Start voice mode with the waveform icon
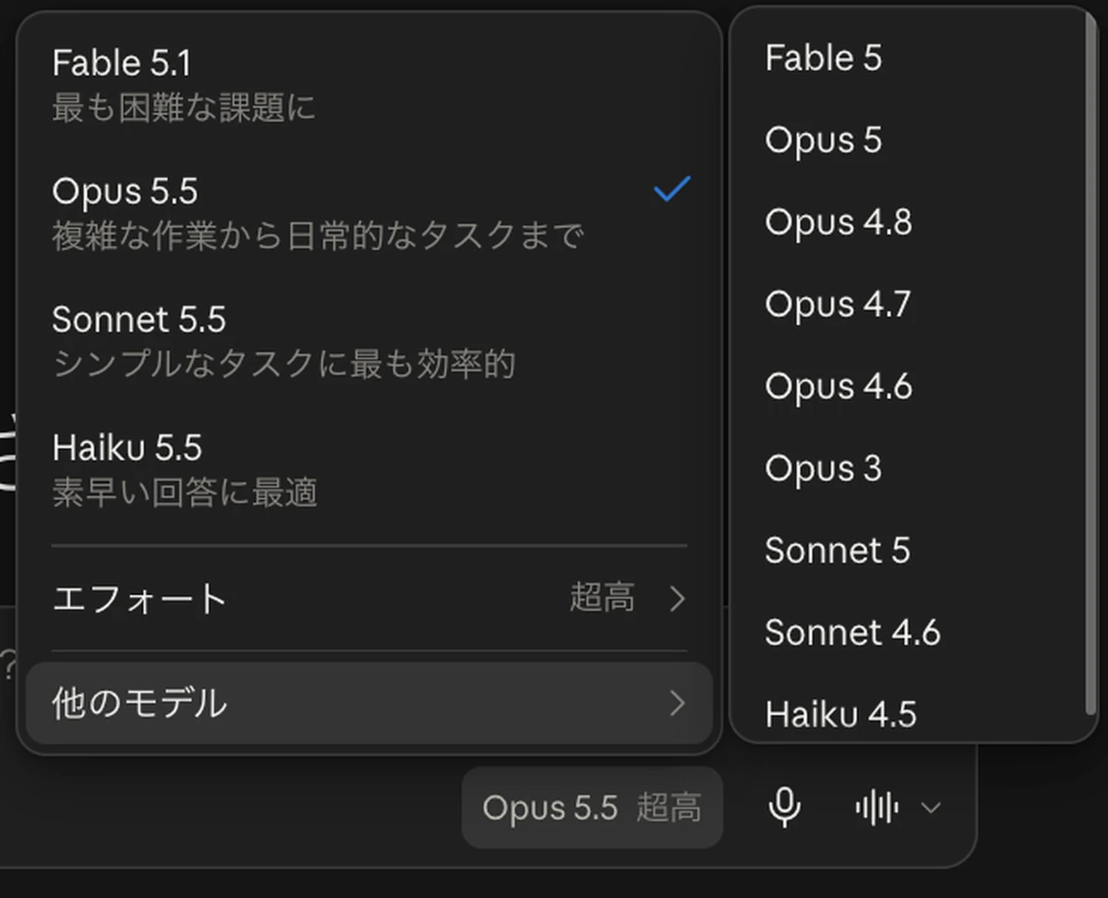The image size is (1108, 898). [876, 808]
